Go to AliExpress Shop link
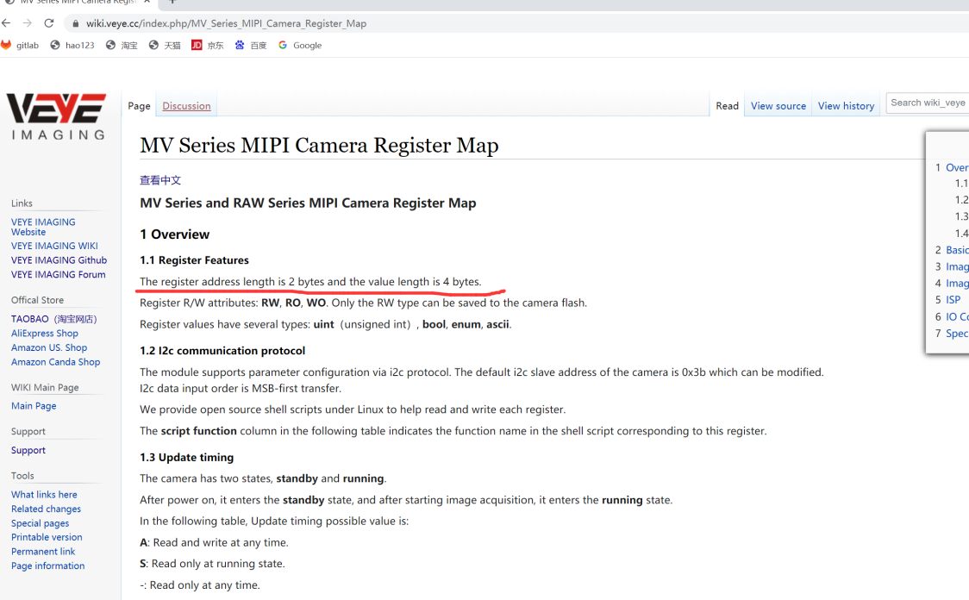Image resolution: width=969 pixels, height=600 pixels. [44, 334]
